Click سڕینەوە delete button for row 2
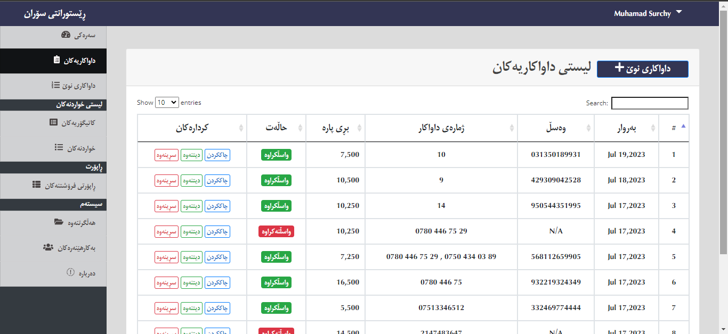This screenshot has height=334, width=728. click(166, 180)
